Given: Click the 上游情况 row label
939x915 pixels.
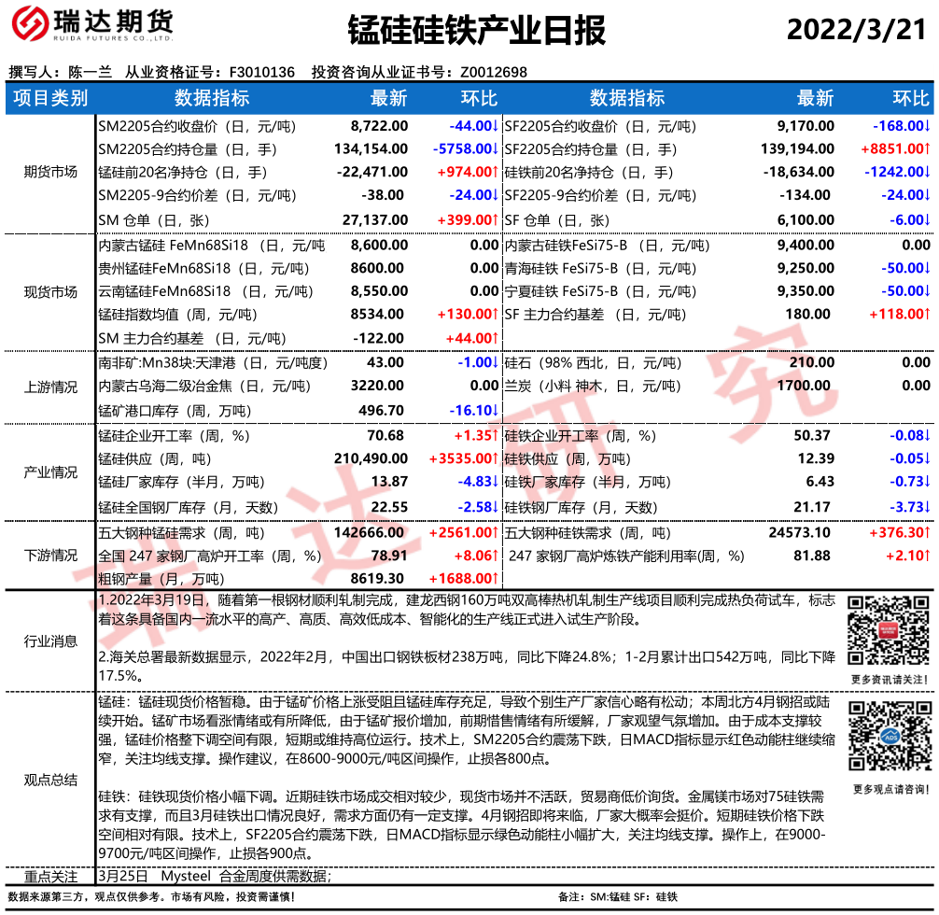Looking at the screenshot, I should pyautogui.click(x=51, y=386).
